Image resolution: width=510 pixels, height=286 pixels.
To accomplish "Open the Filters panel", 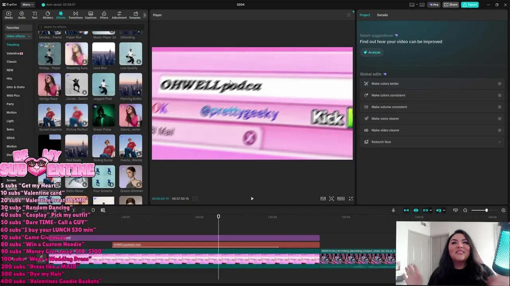I will tap(104, 15).
